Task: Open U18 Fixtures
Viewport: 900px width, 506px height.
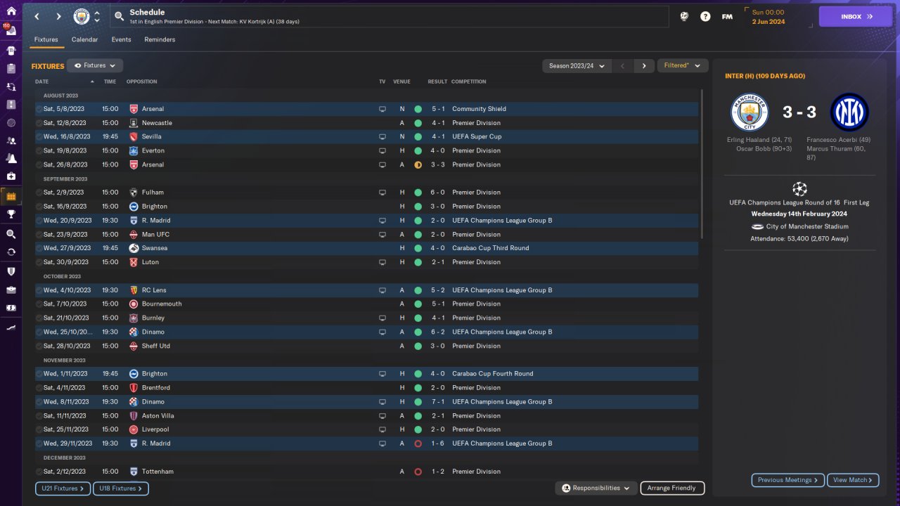Action: [120, 488]
